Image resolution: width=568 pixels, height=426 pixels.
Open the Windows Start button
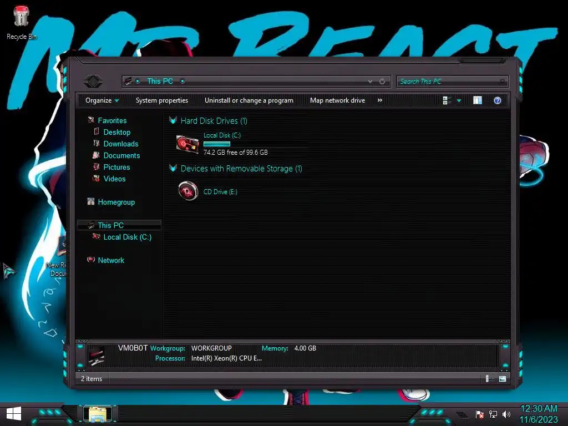point(14,414)
